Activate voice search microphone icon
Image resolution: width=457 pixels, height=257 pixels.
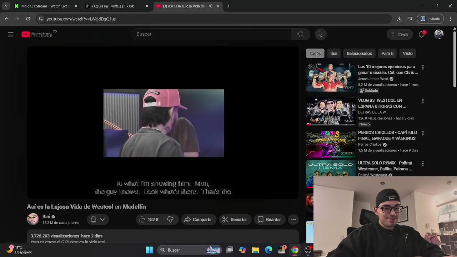(321, 34)
